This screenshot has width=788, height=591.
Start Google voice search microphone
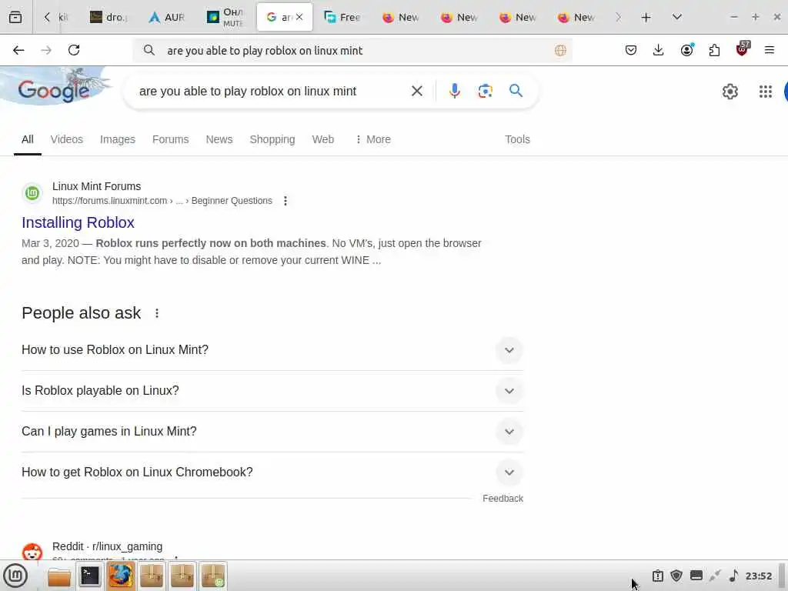(x=454, y=91)
